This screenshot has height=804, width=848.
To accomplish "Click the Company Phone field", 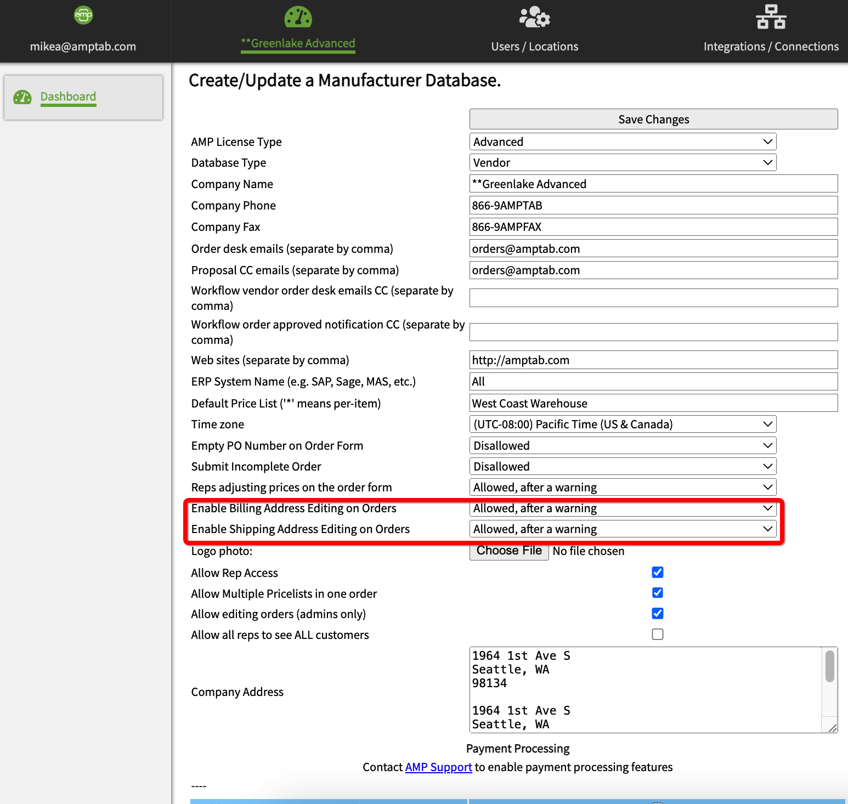I will click(653, 205).
